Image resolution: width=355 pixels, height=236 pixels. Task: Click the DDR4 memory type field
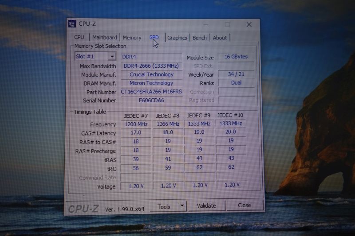tap(151, 57)
